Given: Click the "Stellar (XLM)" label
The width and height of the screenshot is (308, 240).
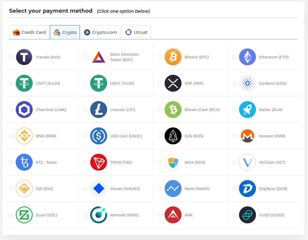Looking at the screenshot, I should point(270,110).
